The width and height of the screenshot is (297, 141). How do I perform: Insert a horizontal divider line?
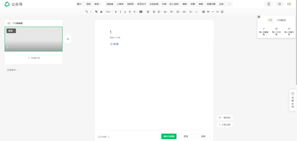click(213, 12)
